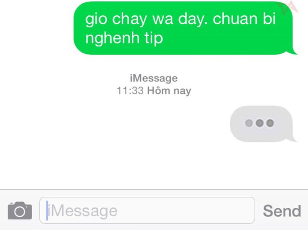This screenshot has width=308, height=230.
Task: Click the blinking cursor in compose field
Action: coord(47,211)
